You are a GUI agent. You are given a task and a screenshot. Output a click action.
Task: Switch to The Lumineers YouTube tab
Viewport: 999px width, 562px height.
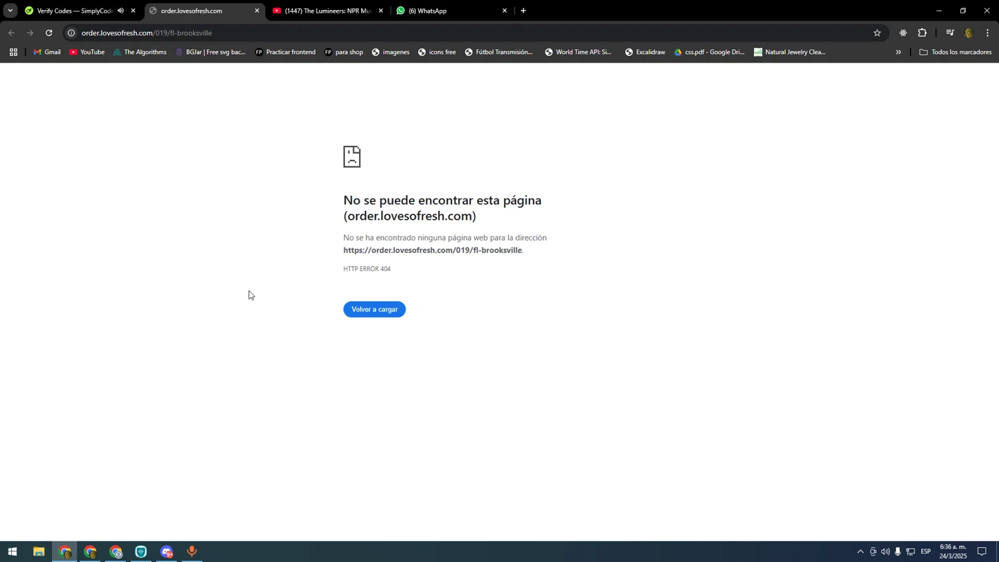[x=328, y=11]
